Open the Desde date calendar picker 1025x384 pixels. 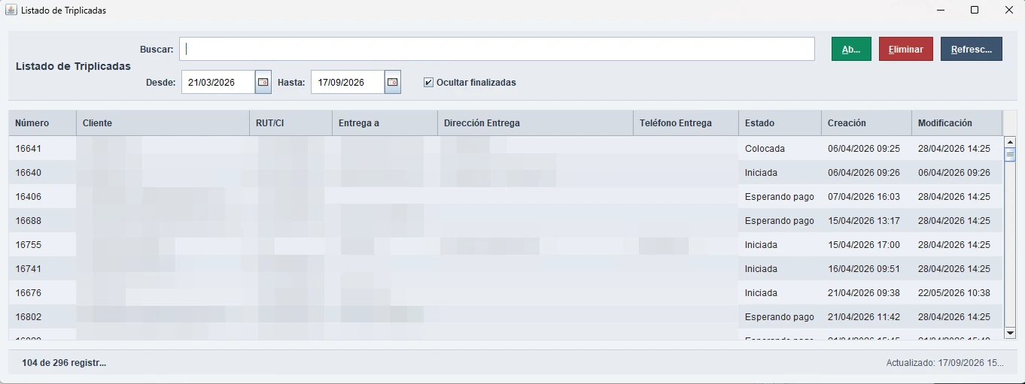tap(263, 82)
